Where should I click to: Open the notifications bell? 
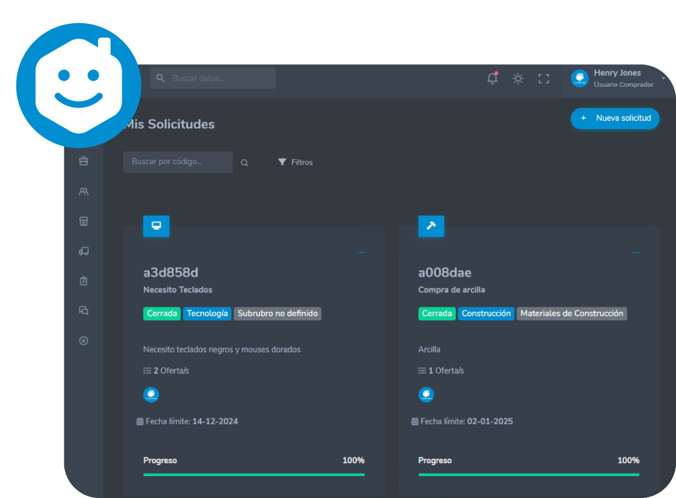[493, 78]
